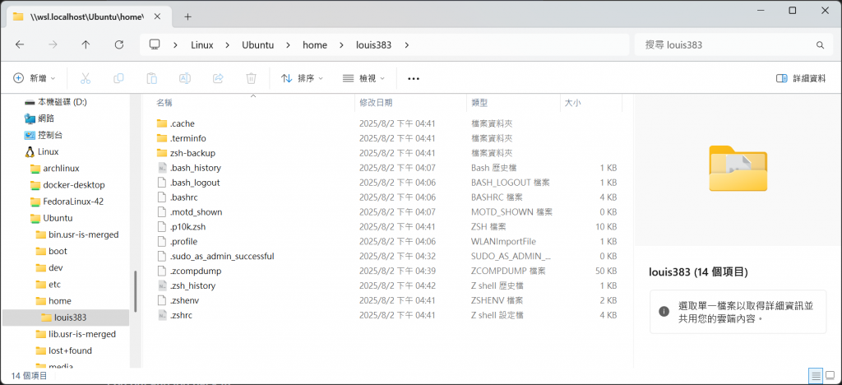
Task: Select the .sudo_as_admin_successful file name
Action: 222,256
